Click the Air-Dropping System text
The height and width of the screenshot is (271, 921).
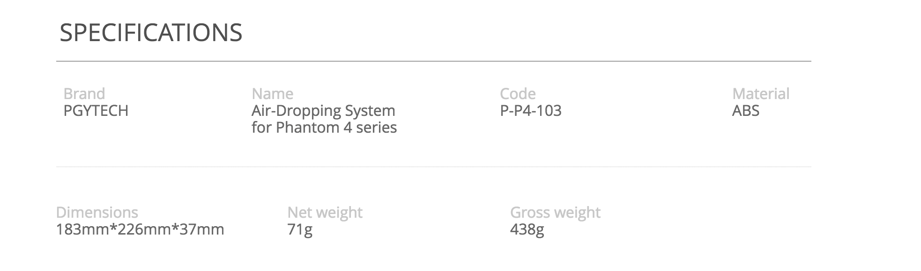pos(323,111)
